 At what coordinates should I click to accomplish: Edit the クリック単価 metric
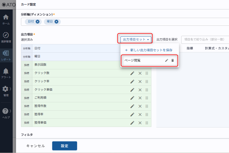click(x=132, y=90)
